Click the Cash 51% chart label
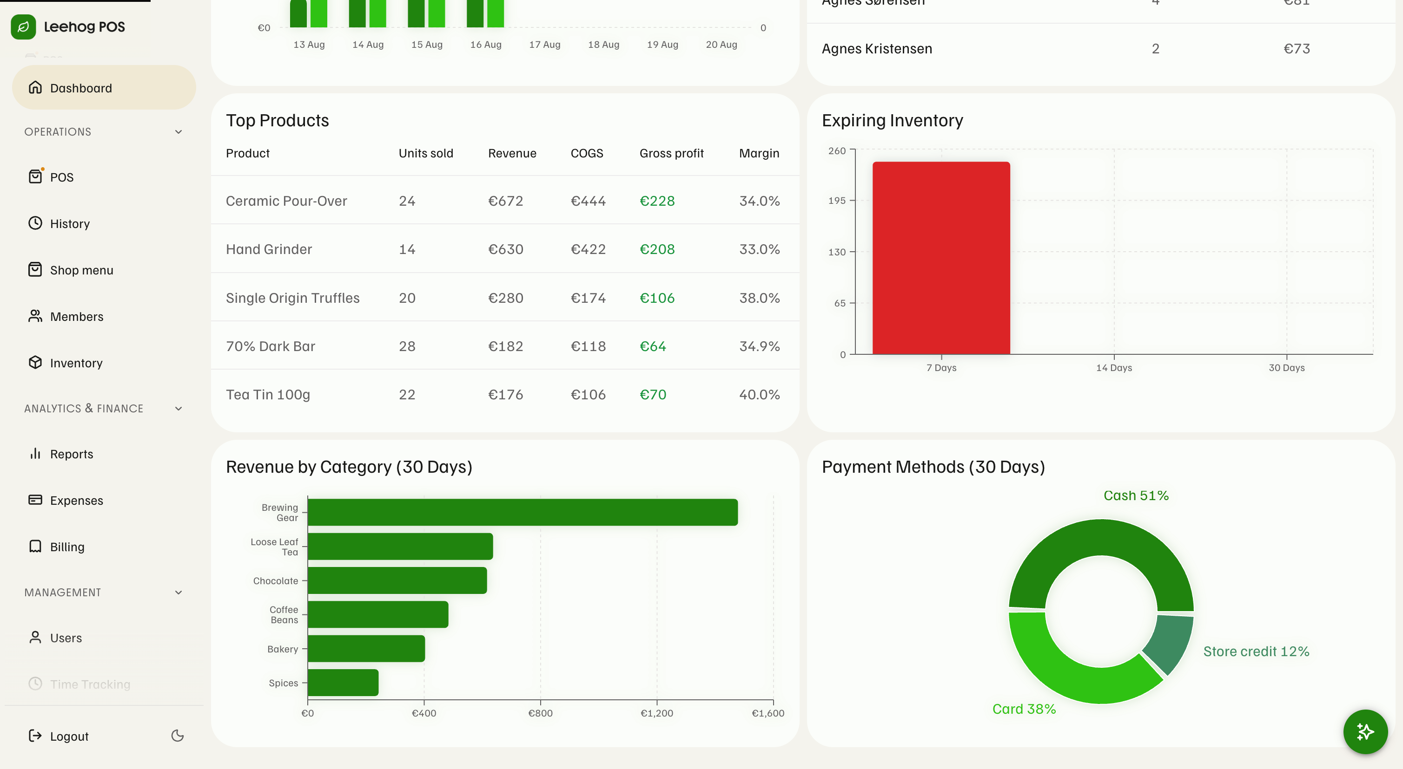Image resolution: width=1403 pixels, height=769 pixels. (x=1136, y=495)
